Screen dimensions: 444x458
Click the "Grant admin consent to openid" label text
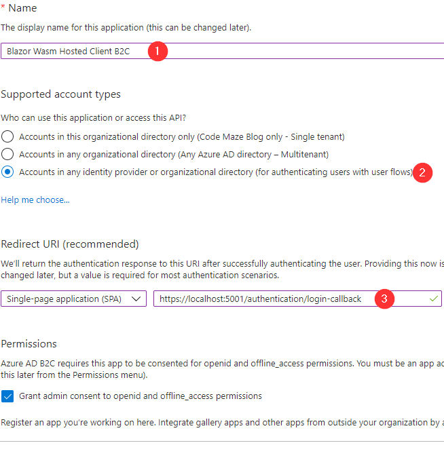coord(141,396)
